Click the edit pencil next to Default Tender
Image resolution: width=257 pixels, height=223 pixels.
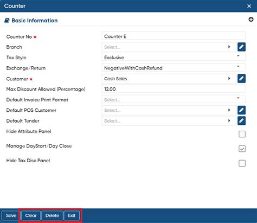[241, 121]
